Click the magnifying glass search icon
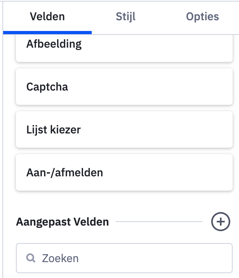This screenshot has height=278, width=239. click(31, 258)
